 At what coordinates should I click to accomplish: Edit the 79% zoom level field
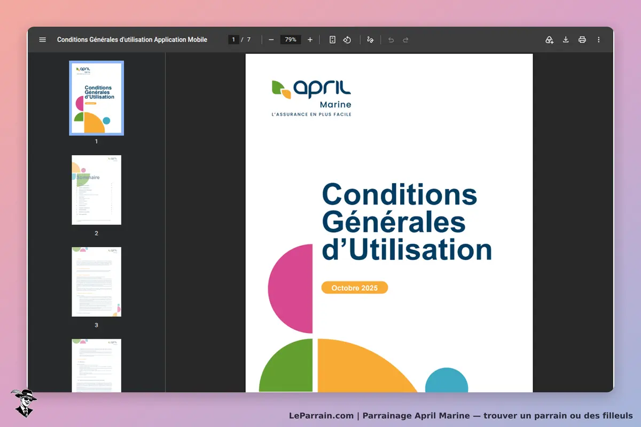[x=291, y=39]
